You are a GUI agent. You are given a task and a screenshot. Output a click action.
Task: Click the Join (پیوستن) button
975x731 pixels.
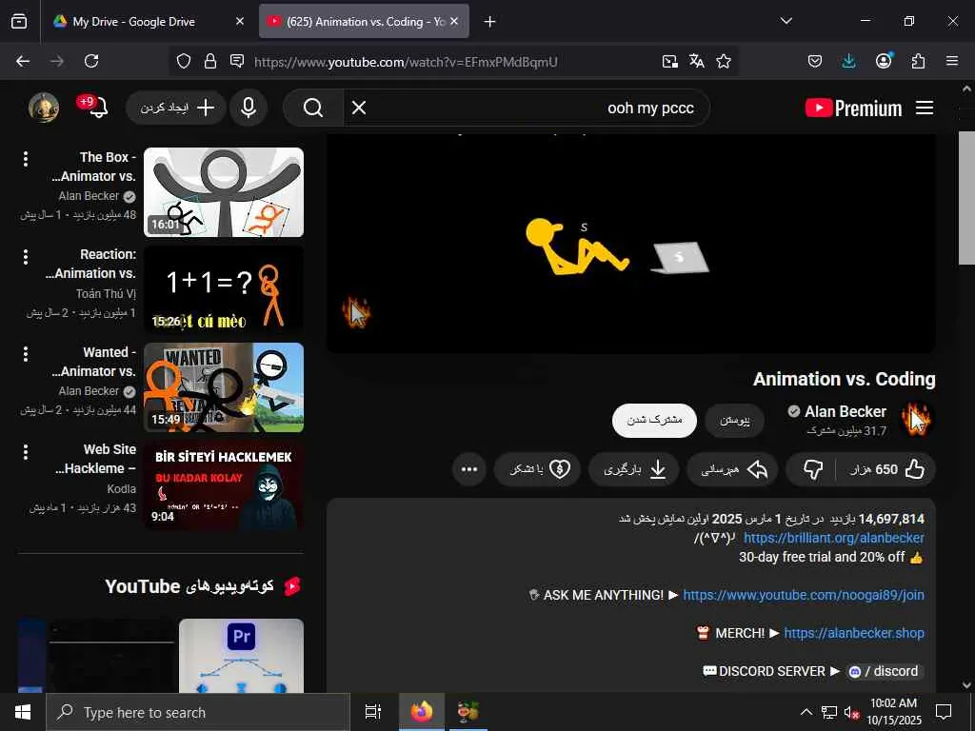[735, 420]
